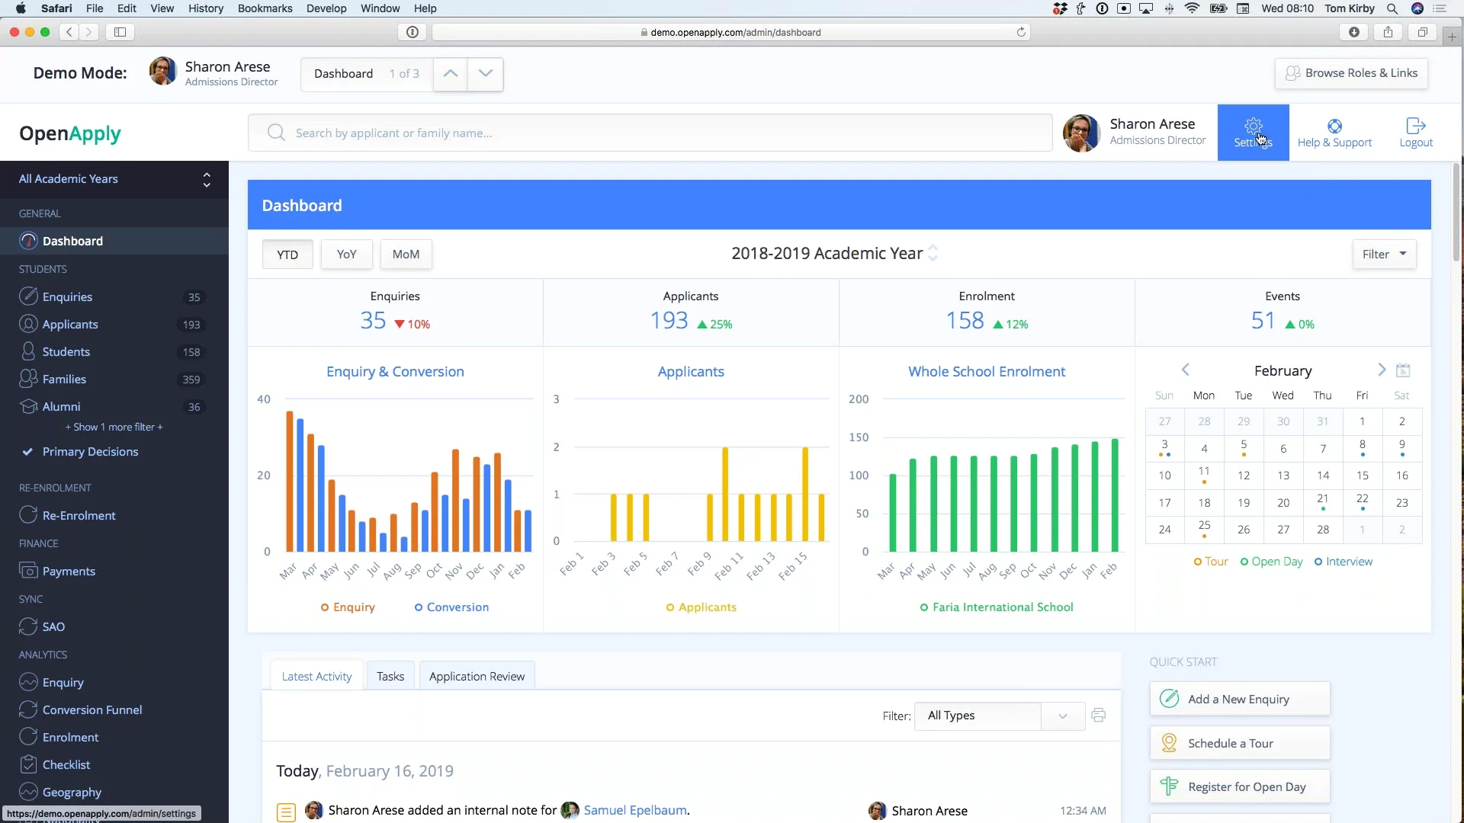1464x823 pixels.
Task: Open the Conversion Funnel analytics
Action: click(91, 709)
